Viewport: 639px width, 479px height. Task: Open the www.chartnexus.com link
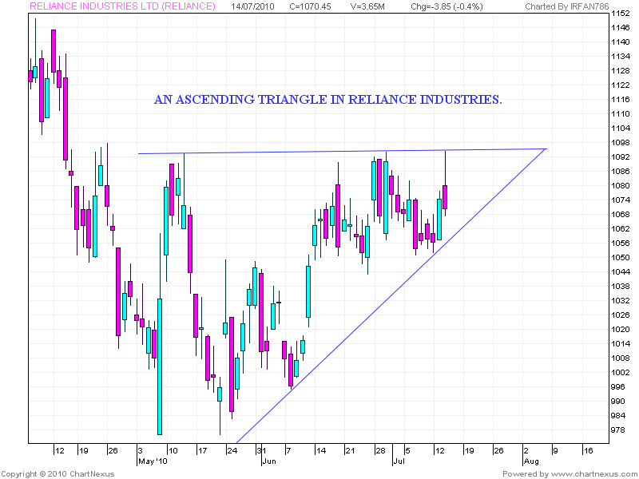pos(595,474)
